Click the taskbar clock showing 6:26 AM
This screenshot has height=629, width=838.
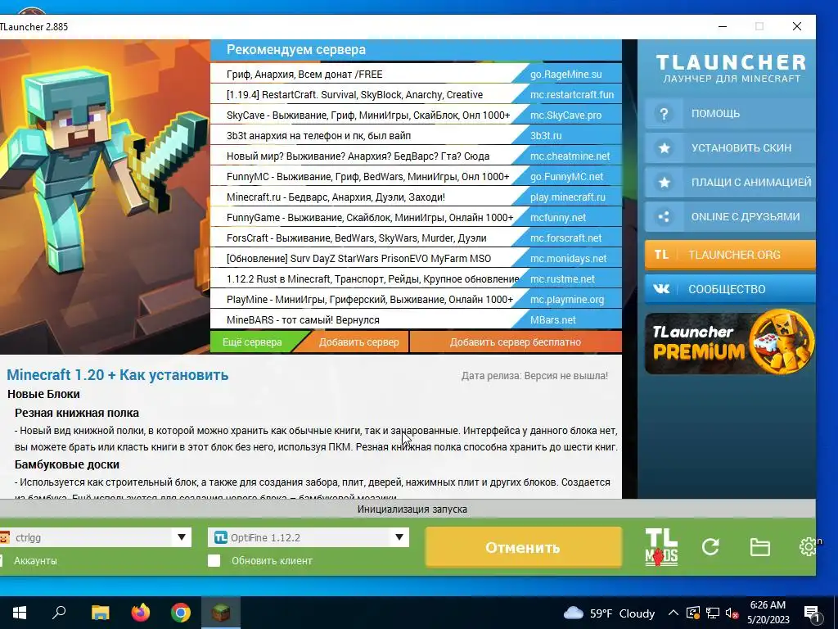[x=768, y=613]
